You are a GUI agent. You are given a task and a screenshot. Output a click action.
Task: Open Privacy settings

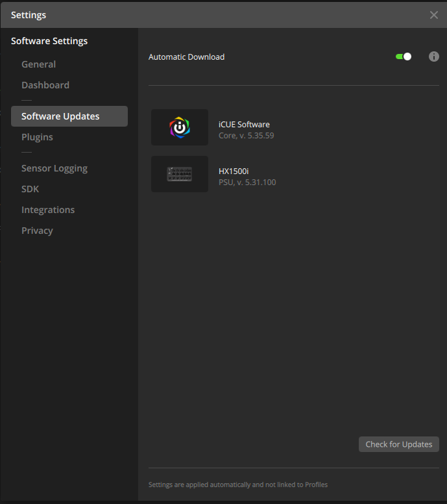[37, 231]
